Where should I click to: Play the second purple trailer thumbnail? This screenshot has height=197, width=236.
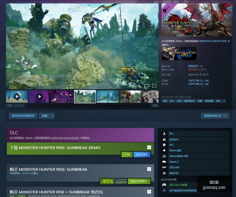40,97
